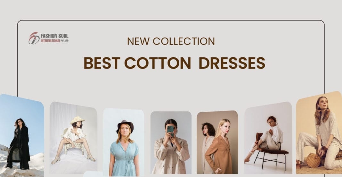This screenshot has height=177, width=342.
Task: Click the BEST COTTON DRESSES headline
Action: tap(175, 63)
